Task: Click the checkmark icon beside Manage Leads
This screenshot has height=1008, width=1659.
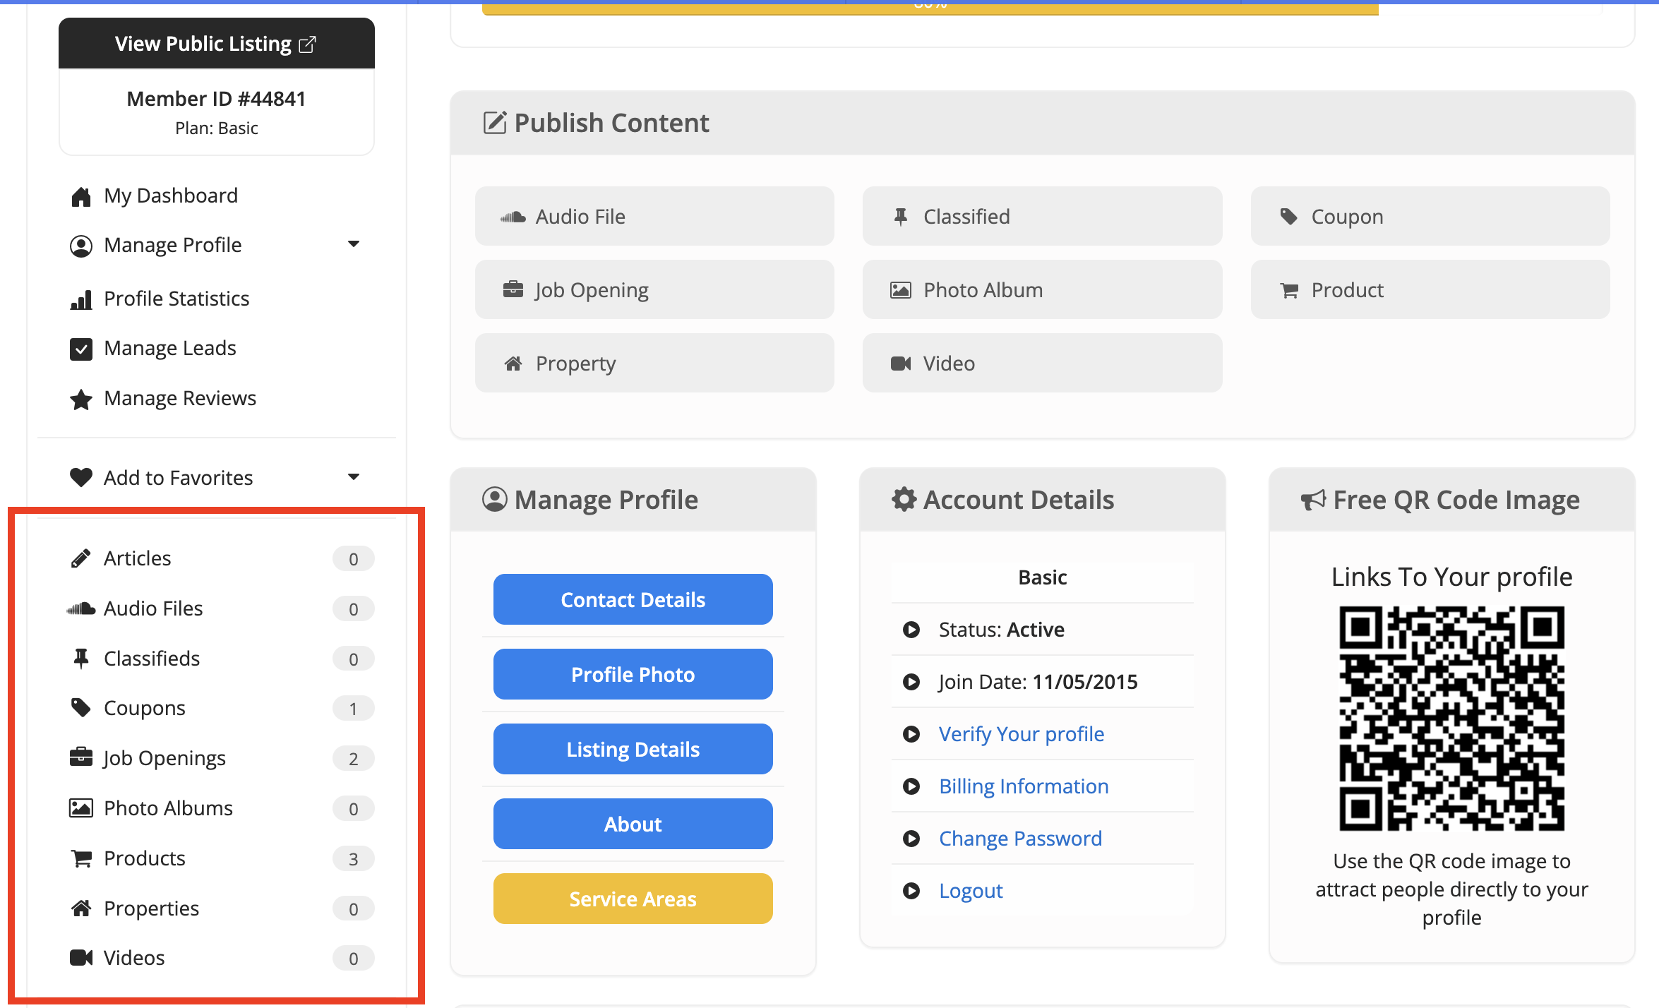Action: (81, 349)
